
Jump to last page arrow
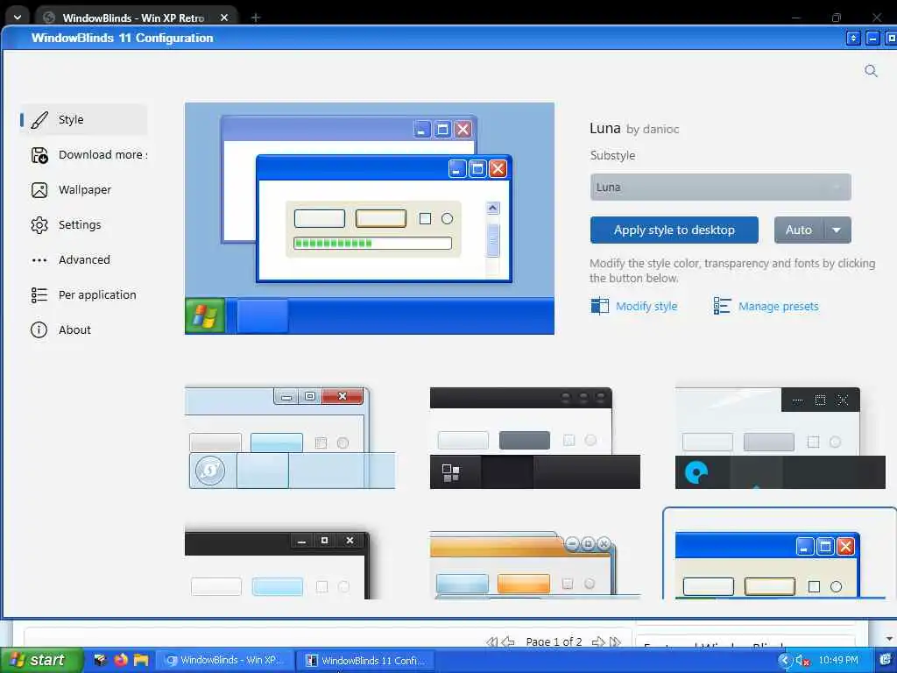click(x=616, y=642)
